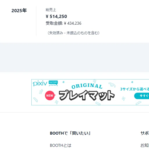Click the サポ footer heading
Screen dimensions: 149x150
[145, 133]
